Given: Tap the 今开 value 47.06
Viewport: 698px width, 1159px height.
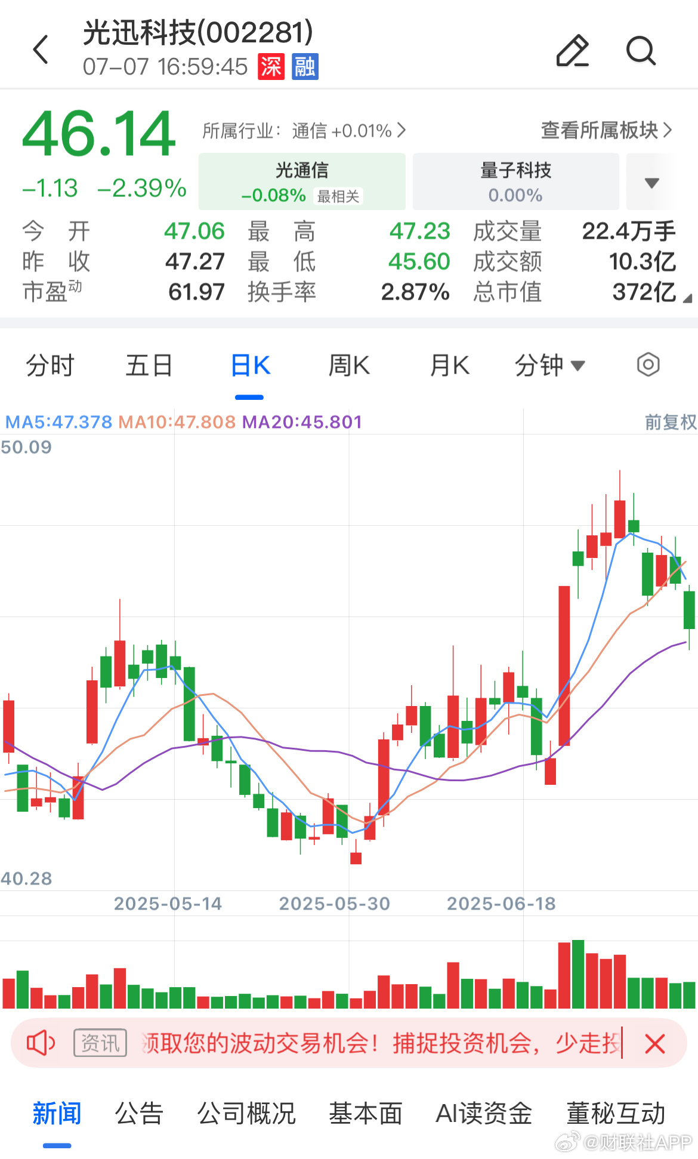Looking at the screenshot, I should pyautogui.click(x=194, y=231).
